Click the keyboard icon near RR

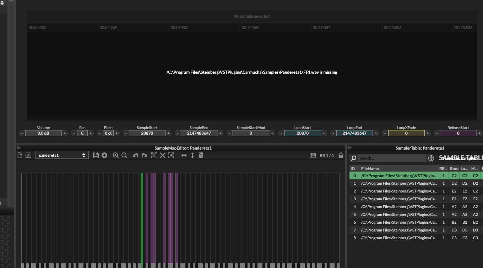click(x=313, y=155)
